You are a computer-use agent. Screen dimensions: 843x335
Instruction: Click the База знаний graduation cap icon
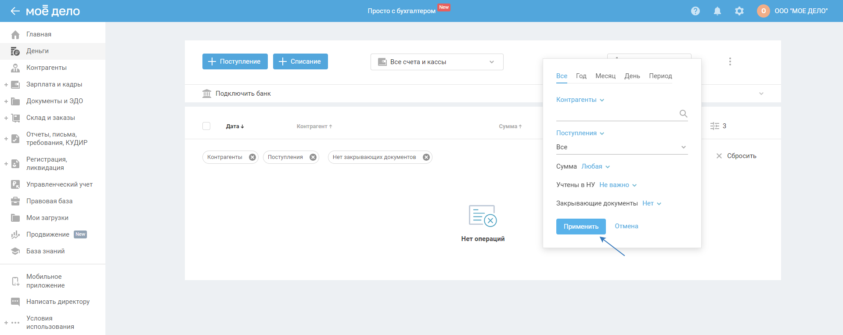[15, 251]
